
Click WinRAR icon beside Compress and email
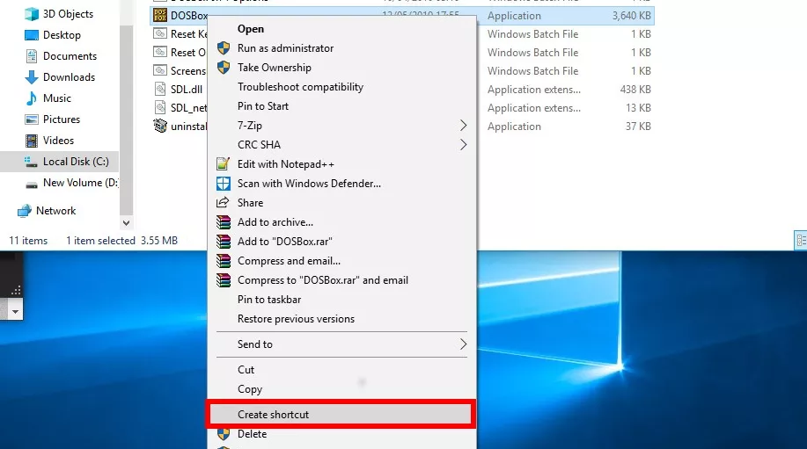[224, 261]
